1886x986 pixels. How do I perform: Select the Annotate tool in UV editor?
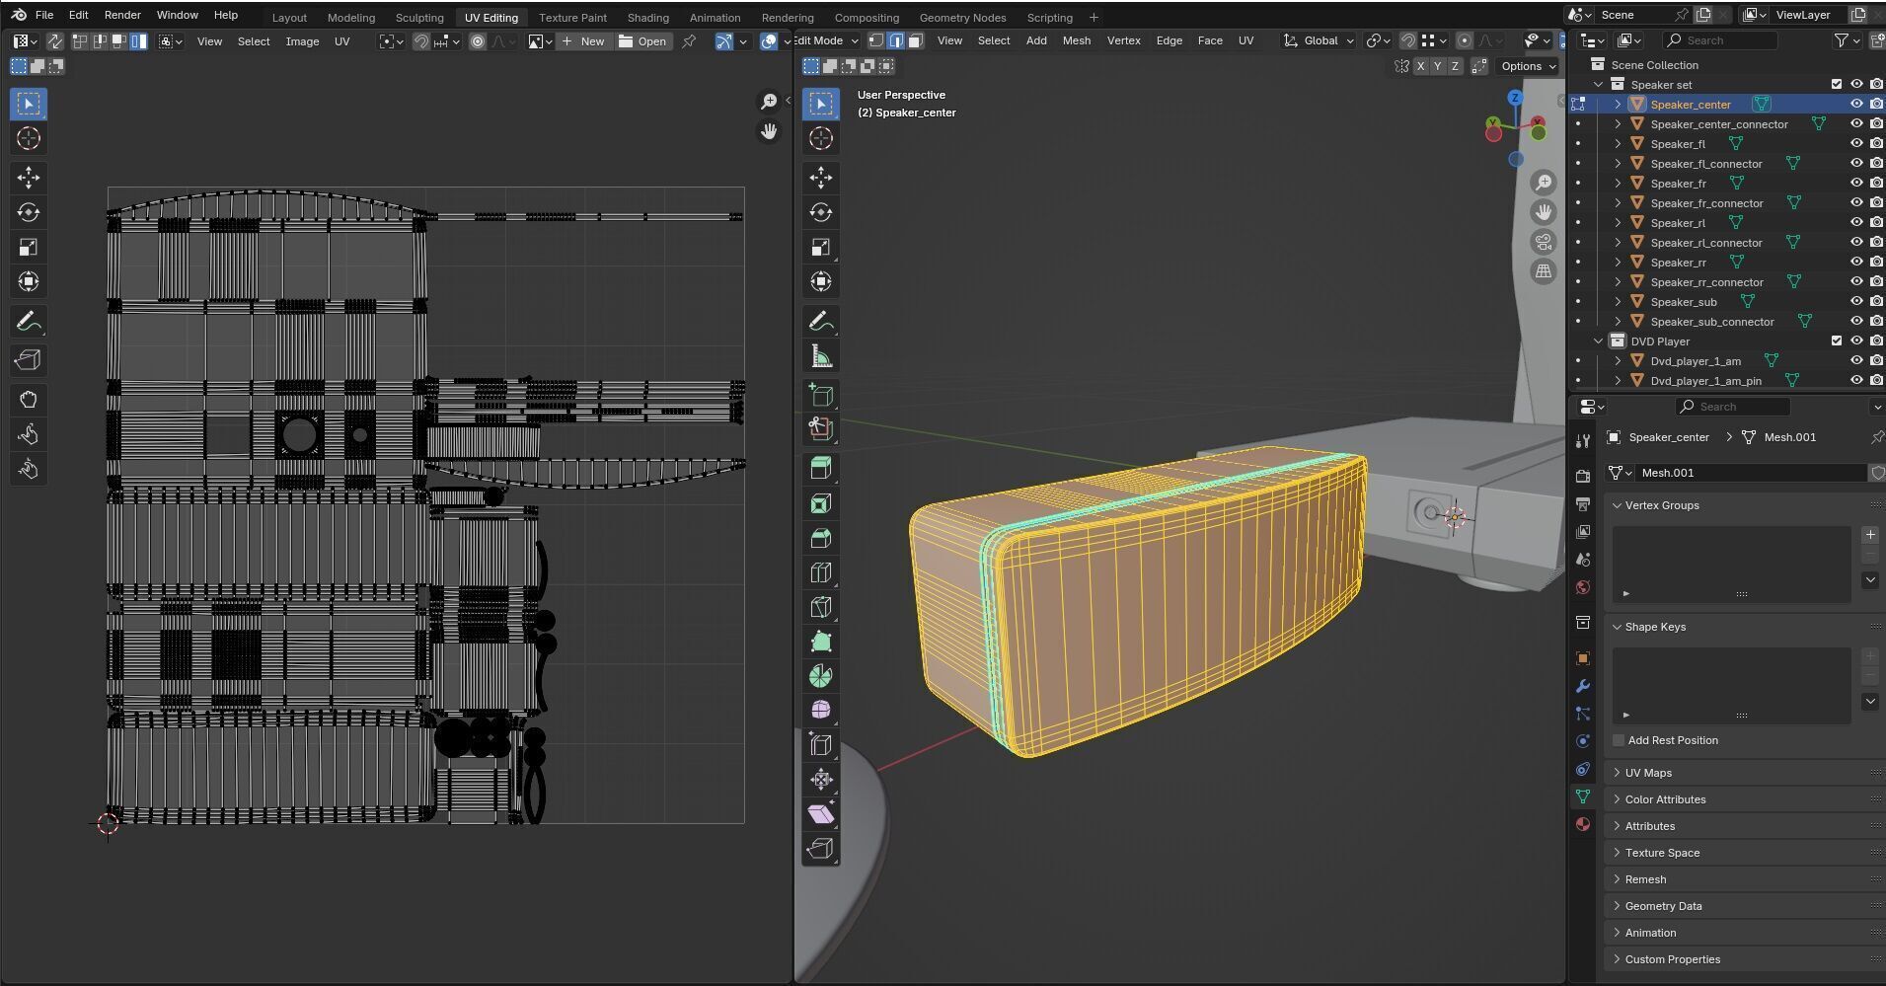pos(28,322)
